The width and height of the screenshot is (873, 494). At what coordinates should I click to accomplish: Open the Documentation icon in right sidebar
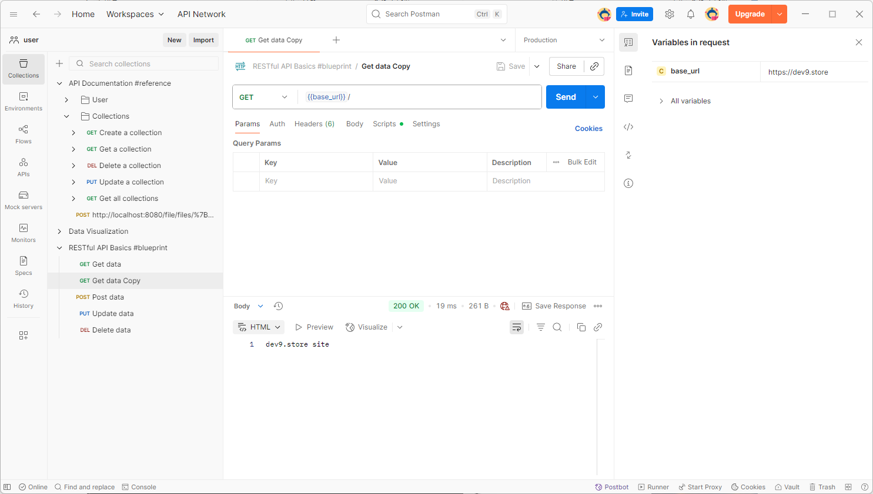(x=628, y=70)
